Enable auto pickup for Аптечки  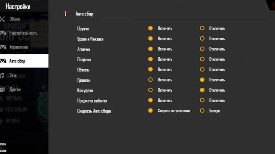150,49
